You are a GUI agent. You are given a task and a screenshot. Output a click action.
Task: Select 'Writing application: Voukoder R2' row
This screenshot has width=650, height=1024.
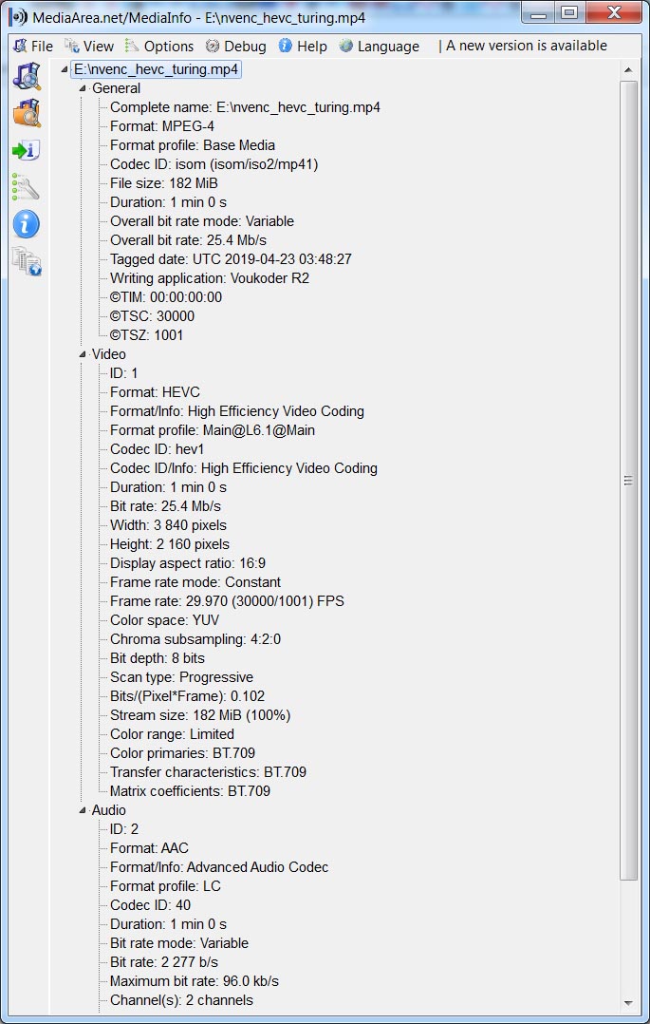pyautogui.click(x=210, y=277)
